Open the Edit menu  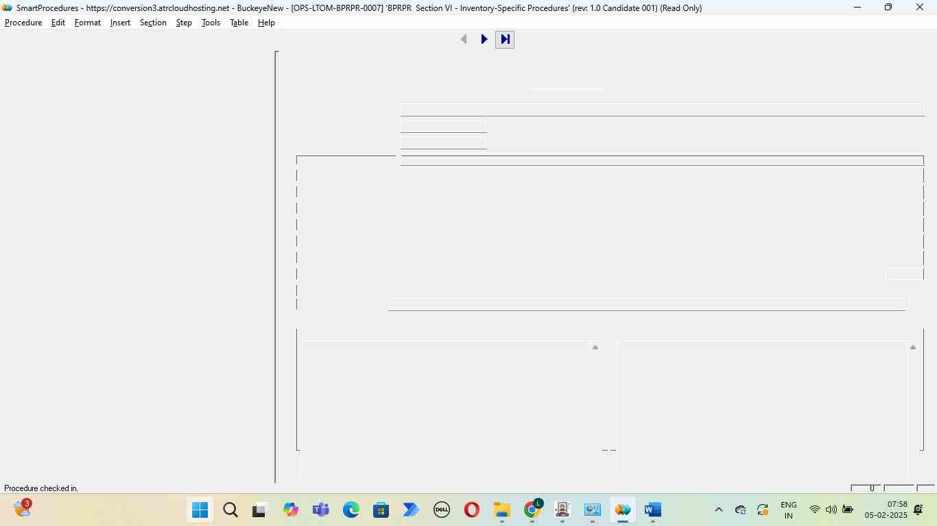(58, 23)
